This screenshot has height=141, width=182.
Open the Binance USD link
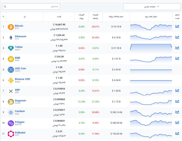[x=22, y=79]
